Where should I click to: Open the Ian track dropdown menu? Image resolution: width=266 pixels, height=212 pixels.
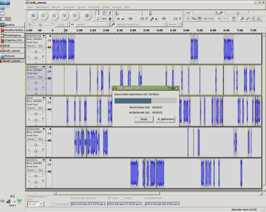click(x=44, y=98)
